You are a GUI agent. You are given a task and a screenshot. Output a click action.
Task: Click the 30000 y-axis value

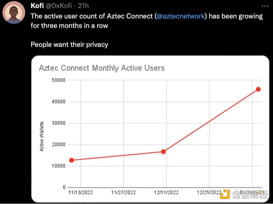tap(59, 123)
